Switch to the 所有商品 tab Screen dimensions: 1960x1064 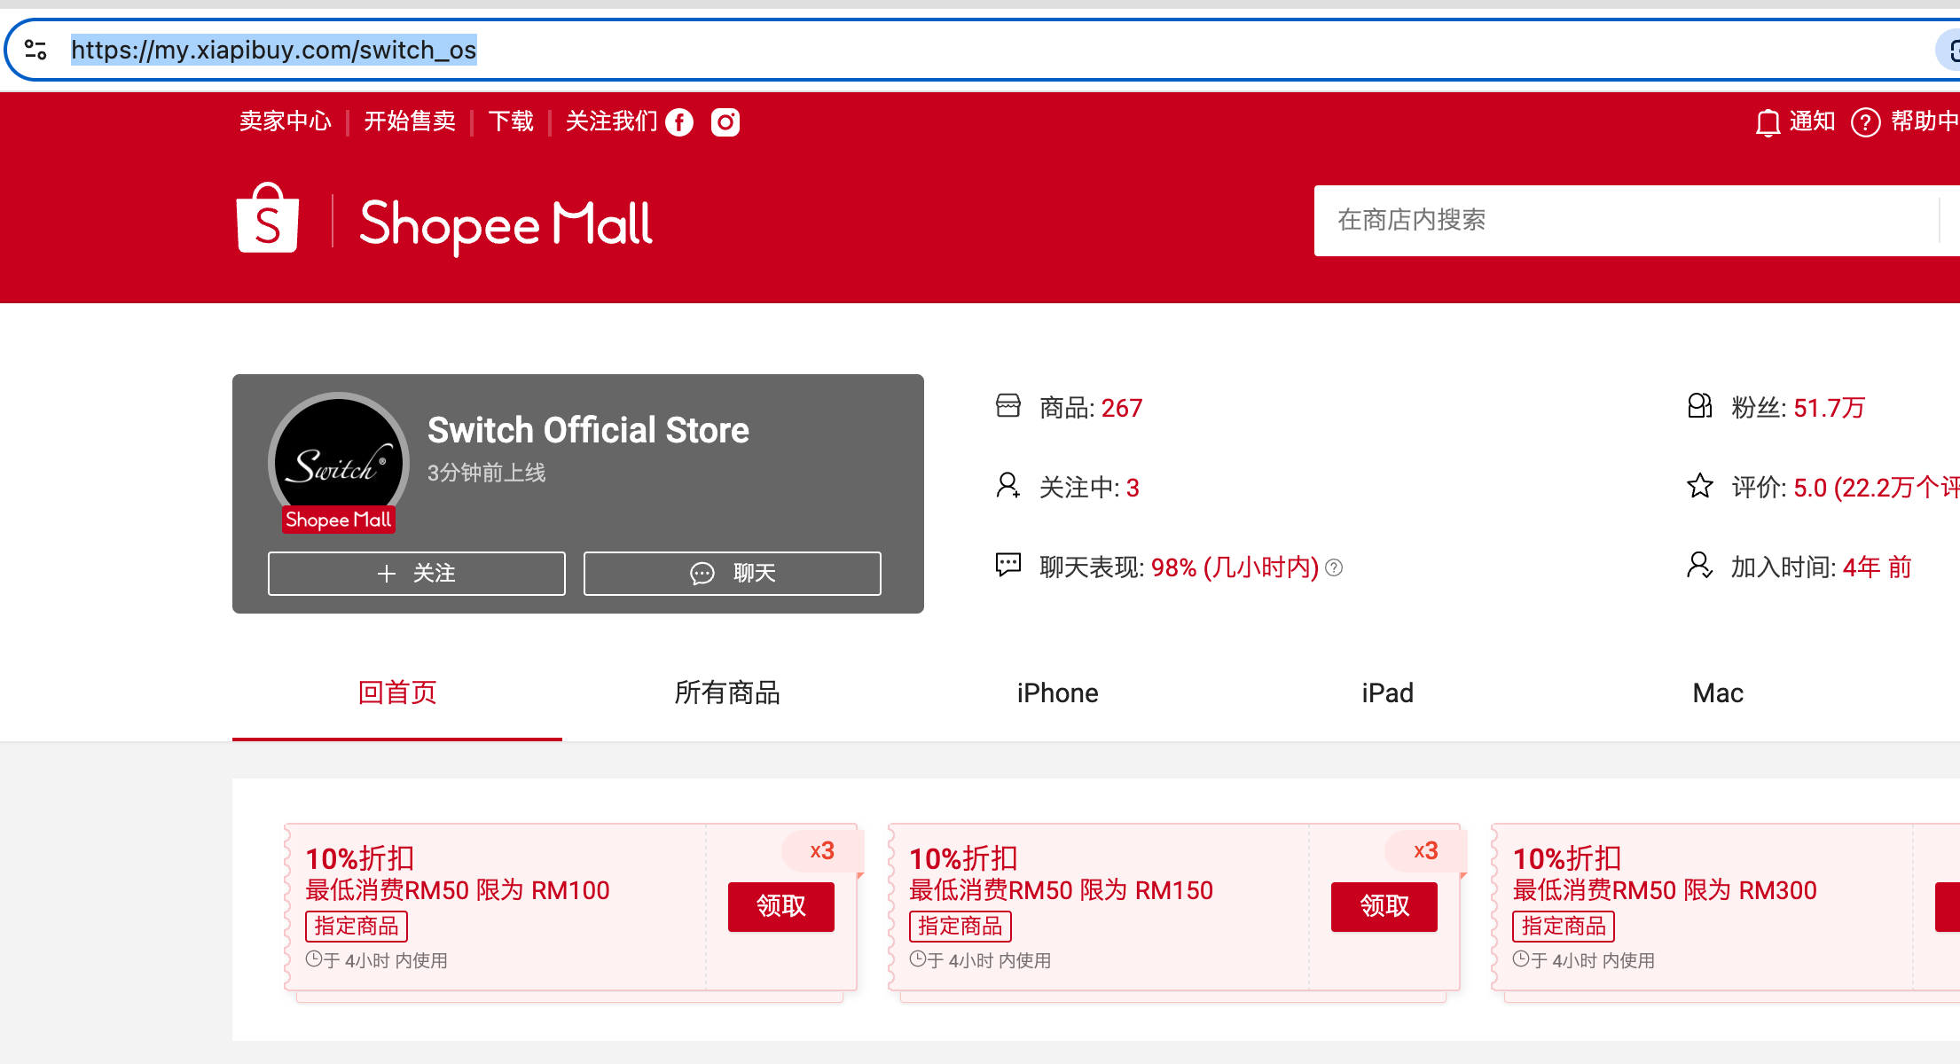pos(727,693)
